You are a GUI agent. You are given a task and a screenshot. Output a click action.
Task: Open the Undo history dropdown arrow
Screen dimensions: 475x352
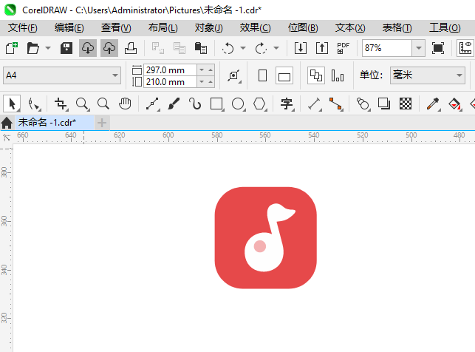[243, 48]
